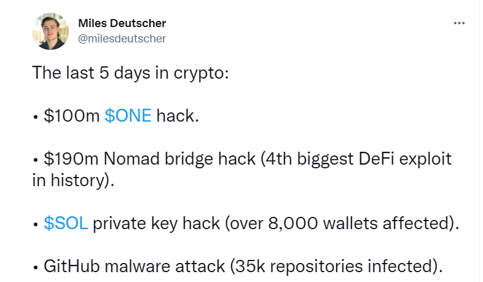The width and height of the screenshot is (483, 282).
Task: Click the word 'Nomad' in the tweet
Action: click(132, 159)
